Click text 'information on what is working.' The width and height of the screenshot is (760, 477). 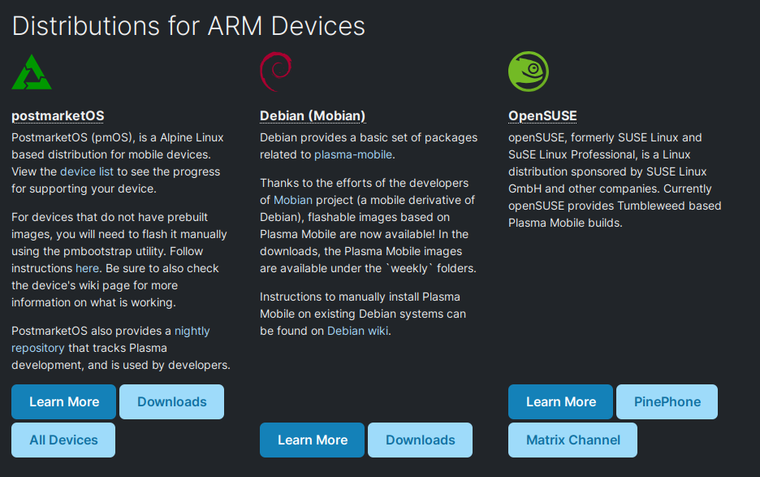pos(93,303)
